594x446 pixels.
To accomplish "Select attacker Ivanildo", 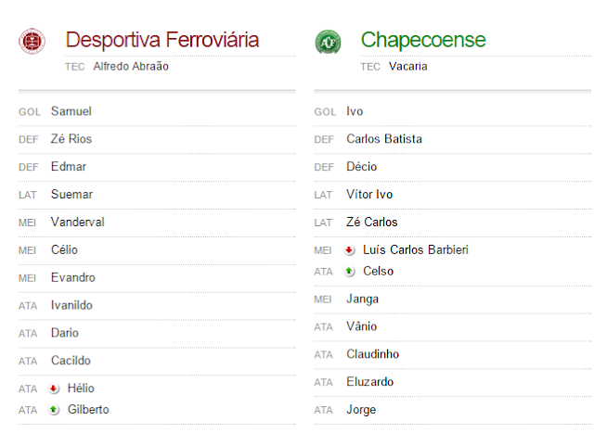I will 71,305.
